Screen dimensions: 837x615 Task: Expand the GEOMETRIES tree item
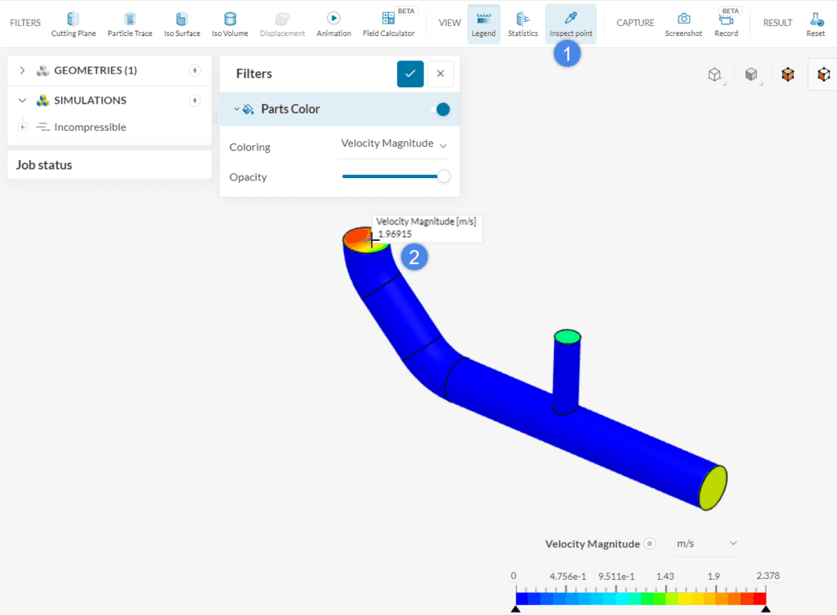22,70
